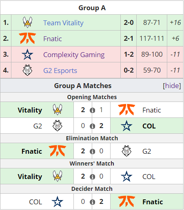Open info icon for G2 vs COL match
184x210 pixels.
pyautogui.click(x=92, y=126)
